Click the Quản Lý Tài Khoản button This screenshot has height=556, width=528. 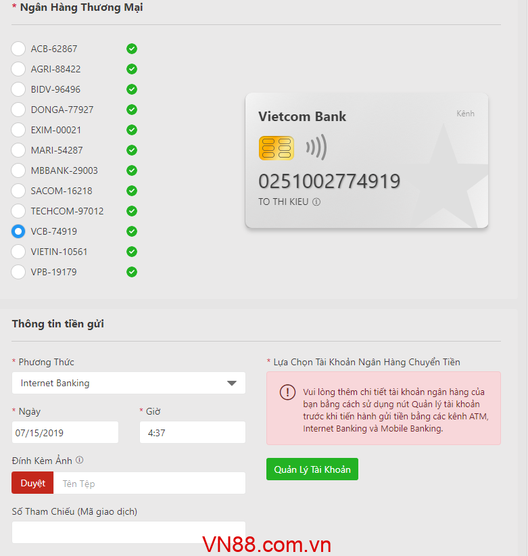[x=312, y=469]
